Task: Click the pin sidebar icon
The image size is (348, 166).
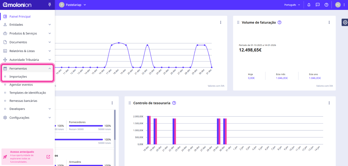Action: point(50,5)
